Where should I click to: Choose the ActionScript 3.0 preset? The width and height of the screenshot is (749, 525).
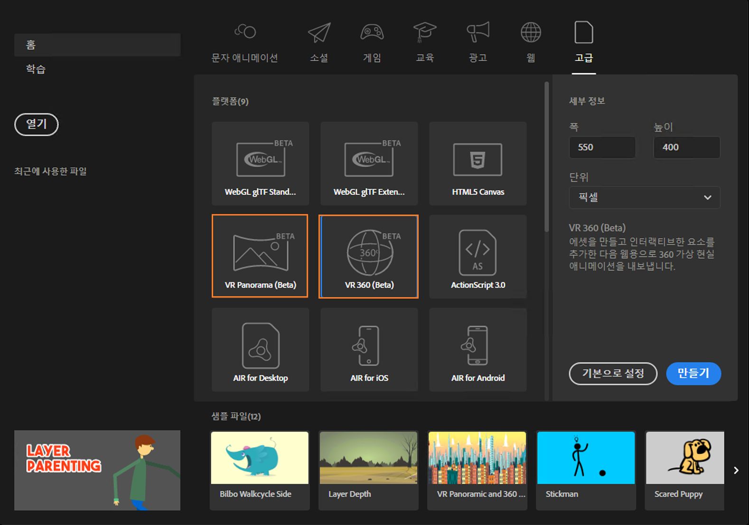click(478, 256)
